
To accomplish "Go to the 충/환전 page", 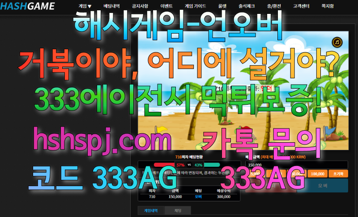I will tap(274, 6).
